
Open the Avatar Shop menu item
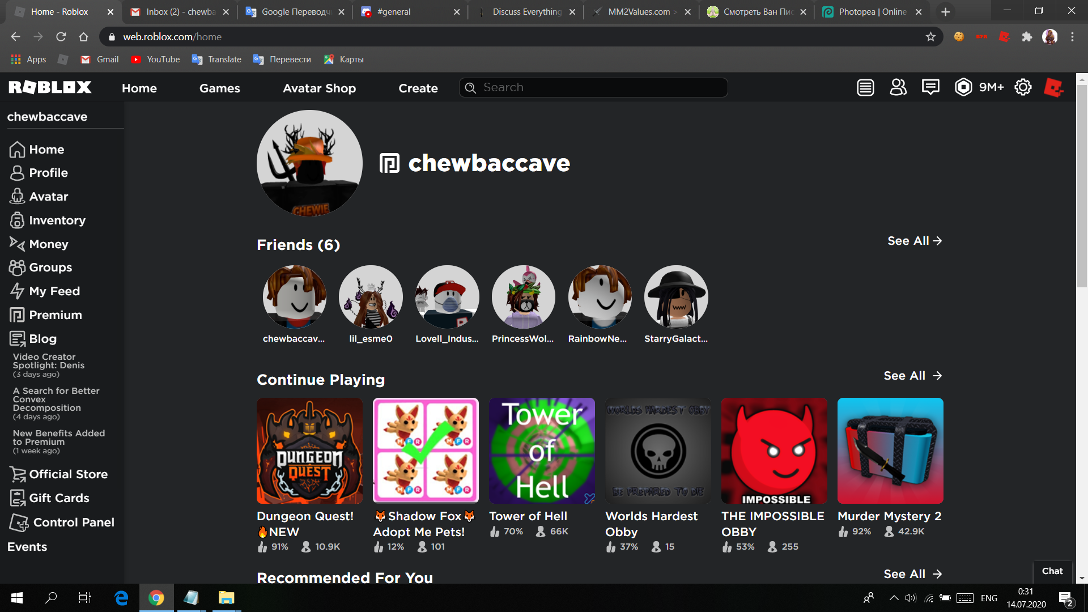click(x=319, y=88)
